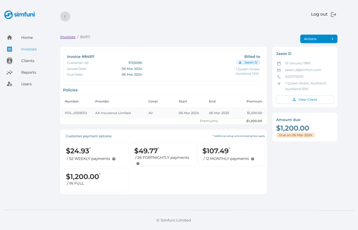
Task: Collapse sidebar with the back chevron button
Action: [x=65, y=17]
